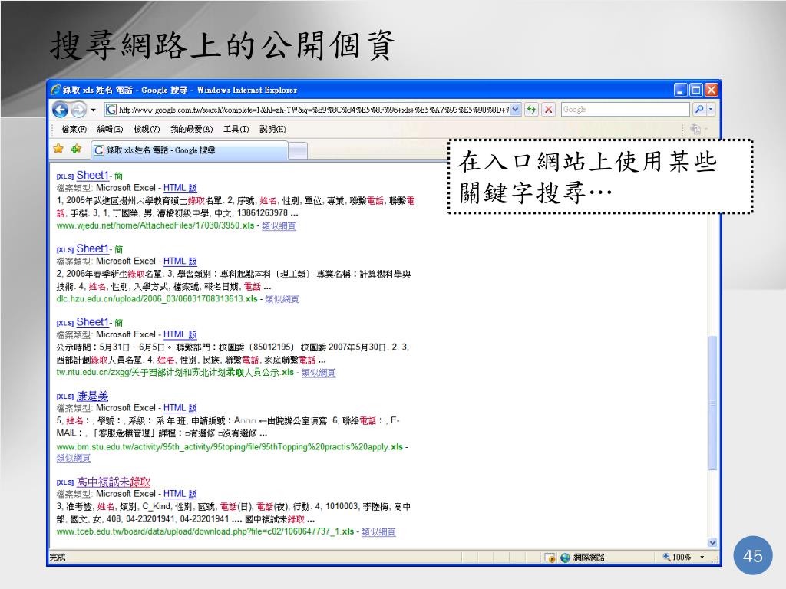Click the Google search box in the toolbar
Image resolution: width=786 pixels, height=589 pixels.
[625, 109]
